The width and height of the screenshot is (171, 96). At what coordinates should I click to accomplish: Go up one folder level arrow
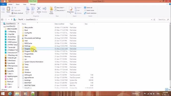[11, 19]
